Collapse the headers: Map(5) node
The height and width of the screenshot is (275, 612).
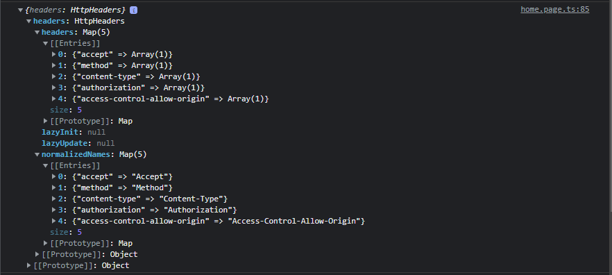click(37, 33)
